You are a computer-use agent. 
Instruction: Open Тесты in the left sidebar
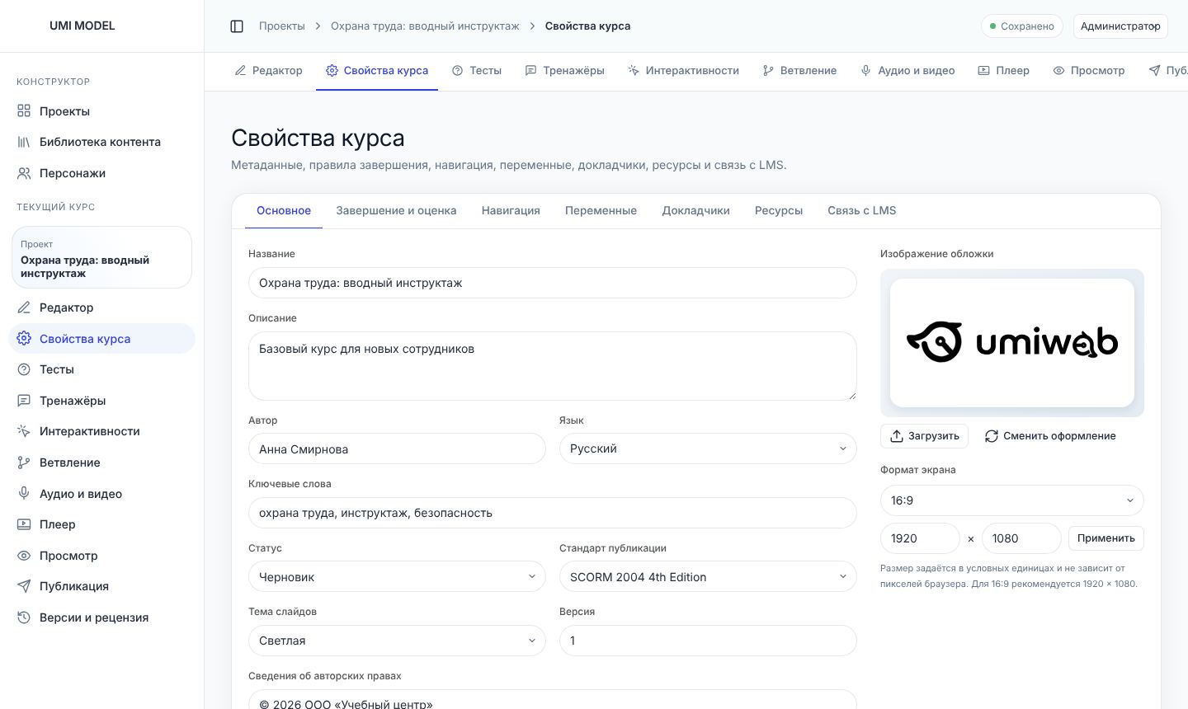[x=101, y=369]
